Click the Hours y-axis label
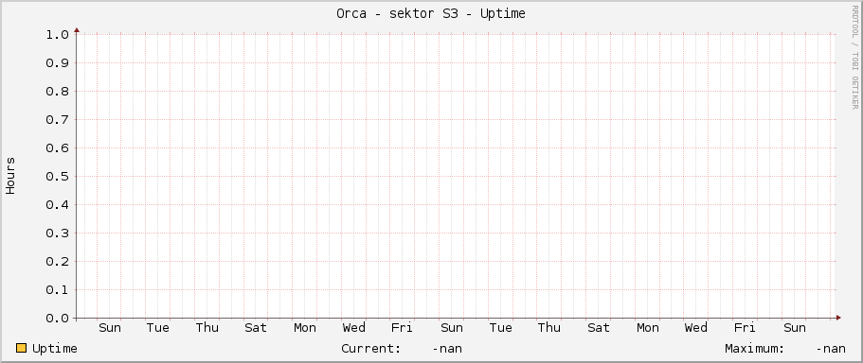Screen dimensions: 863x363 (10, 176)
